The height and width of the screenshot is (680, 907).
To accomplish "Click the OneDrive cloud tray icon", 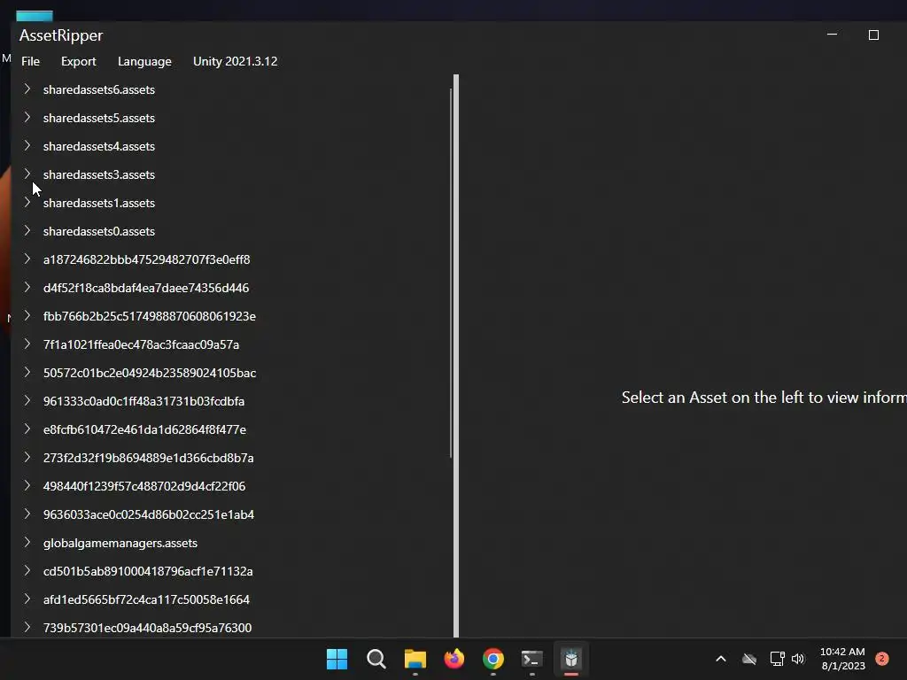I will pyautogui.click(x=749, y=659).
